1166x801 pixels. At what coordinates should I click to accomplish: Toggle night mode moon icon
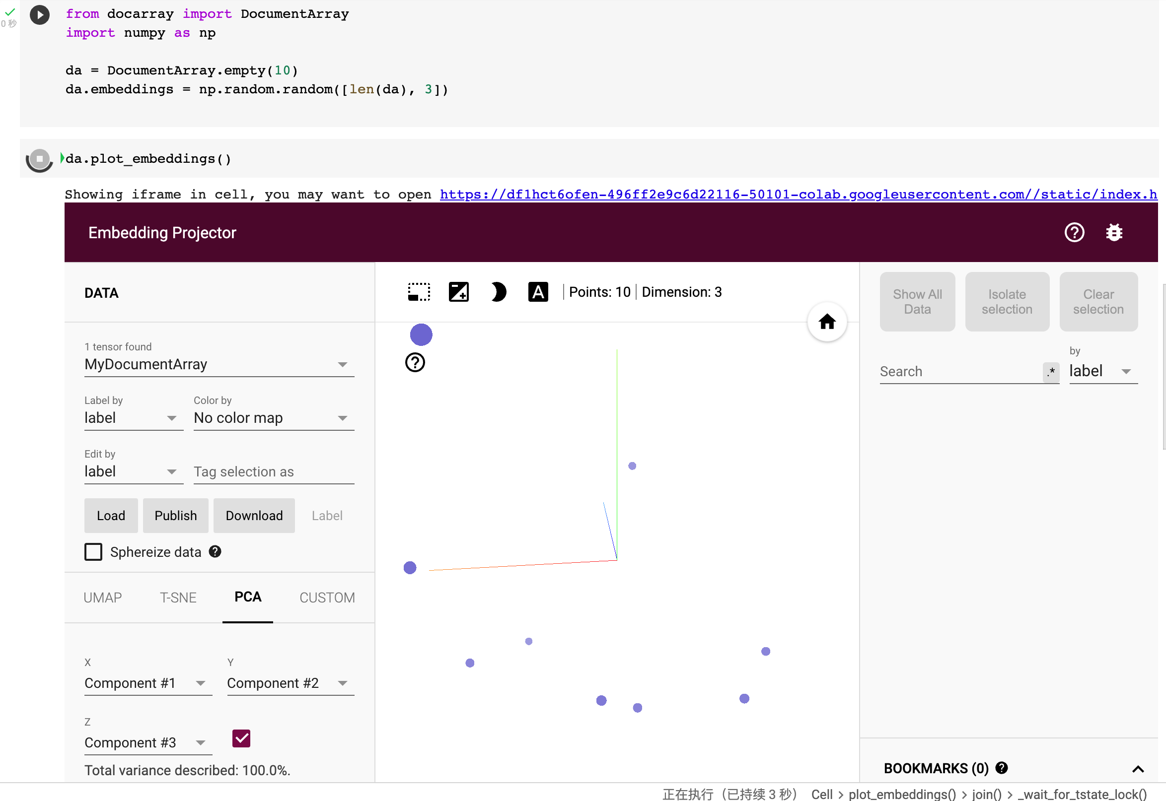(498, 292)
